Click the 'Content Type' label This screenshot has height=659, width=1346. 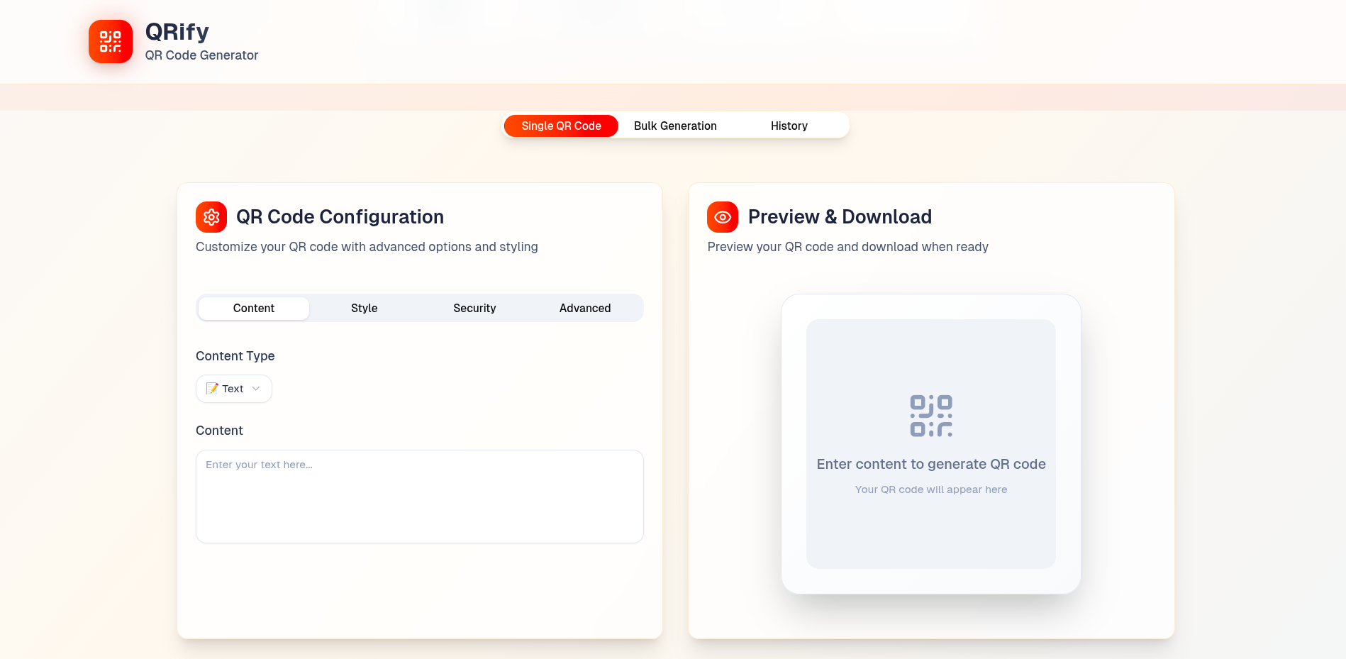pyautogui.click(x=235, y=356)
